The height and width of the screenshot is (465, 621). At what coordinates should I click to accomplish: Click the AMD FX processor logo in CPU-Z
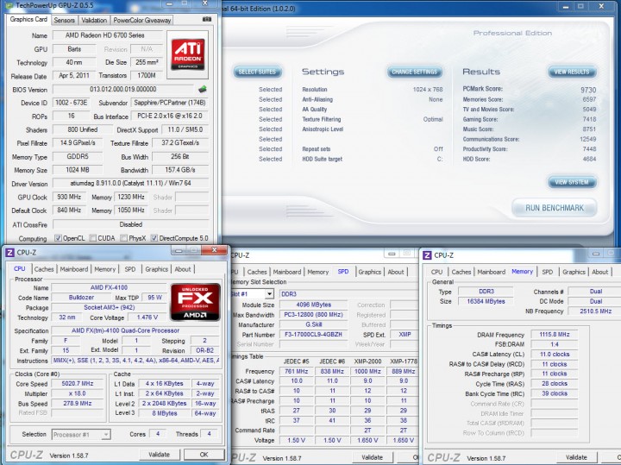(195, 302)
